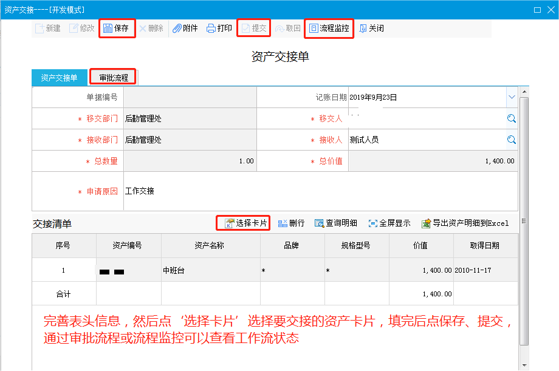Click the 提交 submit button
The image size is (559, 371).
point(254,29)
